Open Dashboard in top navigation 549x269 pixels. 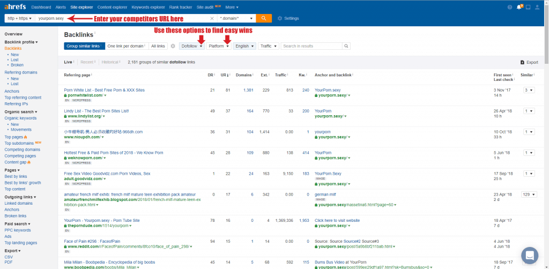tap(41, 7)
